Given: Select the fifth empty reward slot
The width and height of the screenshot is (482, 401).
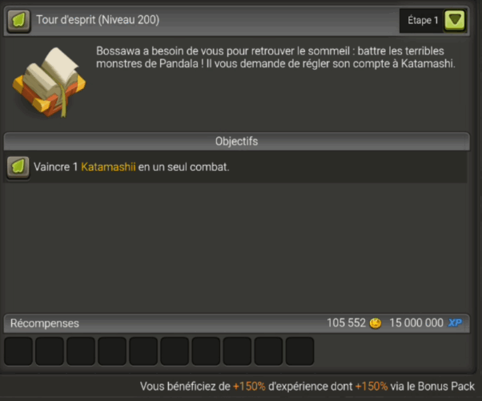Looking at the screenshot, I should point(143,351).
